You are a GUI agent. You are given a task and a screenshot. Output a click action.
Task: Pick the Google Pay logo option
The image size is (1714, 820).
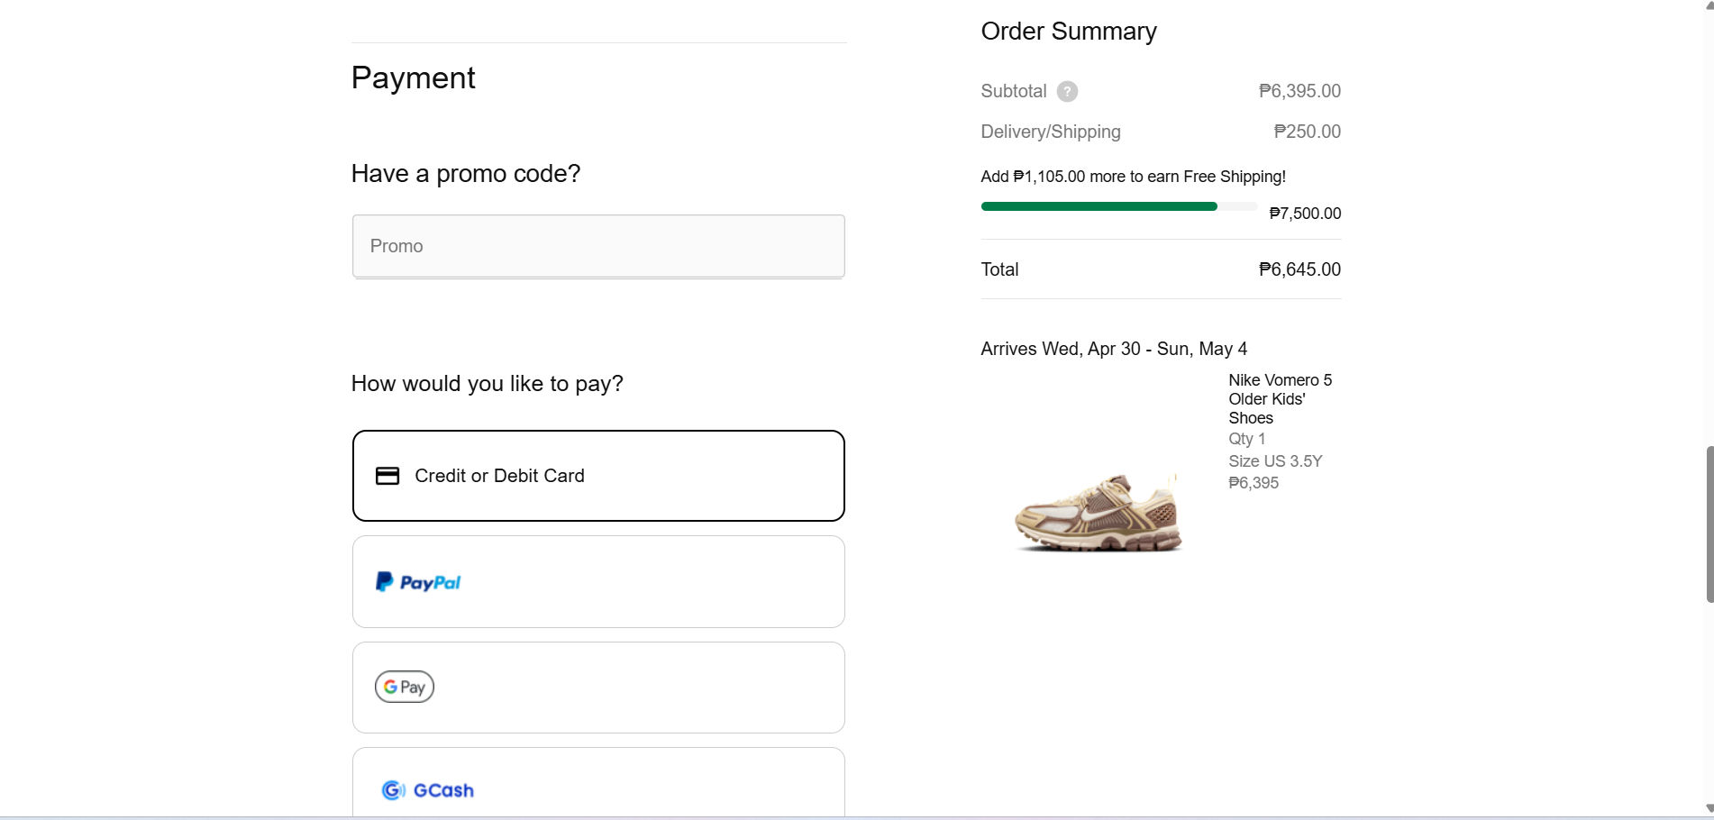[x=405, y=688]
